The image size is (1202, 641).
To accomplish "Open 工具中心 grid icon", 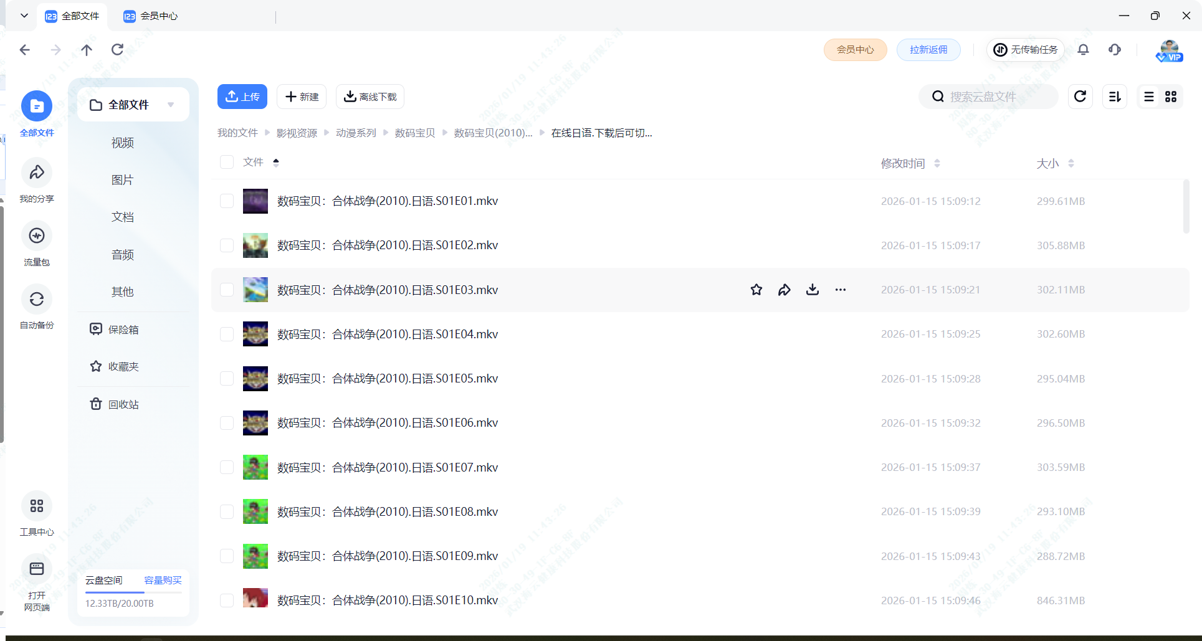I will (37, 506).
